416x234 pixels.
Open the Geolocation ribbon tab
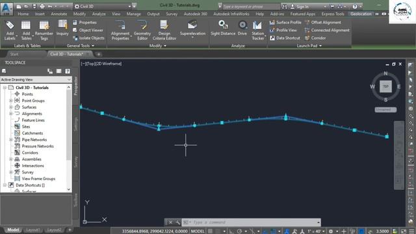pos(361,14)
